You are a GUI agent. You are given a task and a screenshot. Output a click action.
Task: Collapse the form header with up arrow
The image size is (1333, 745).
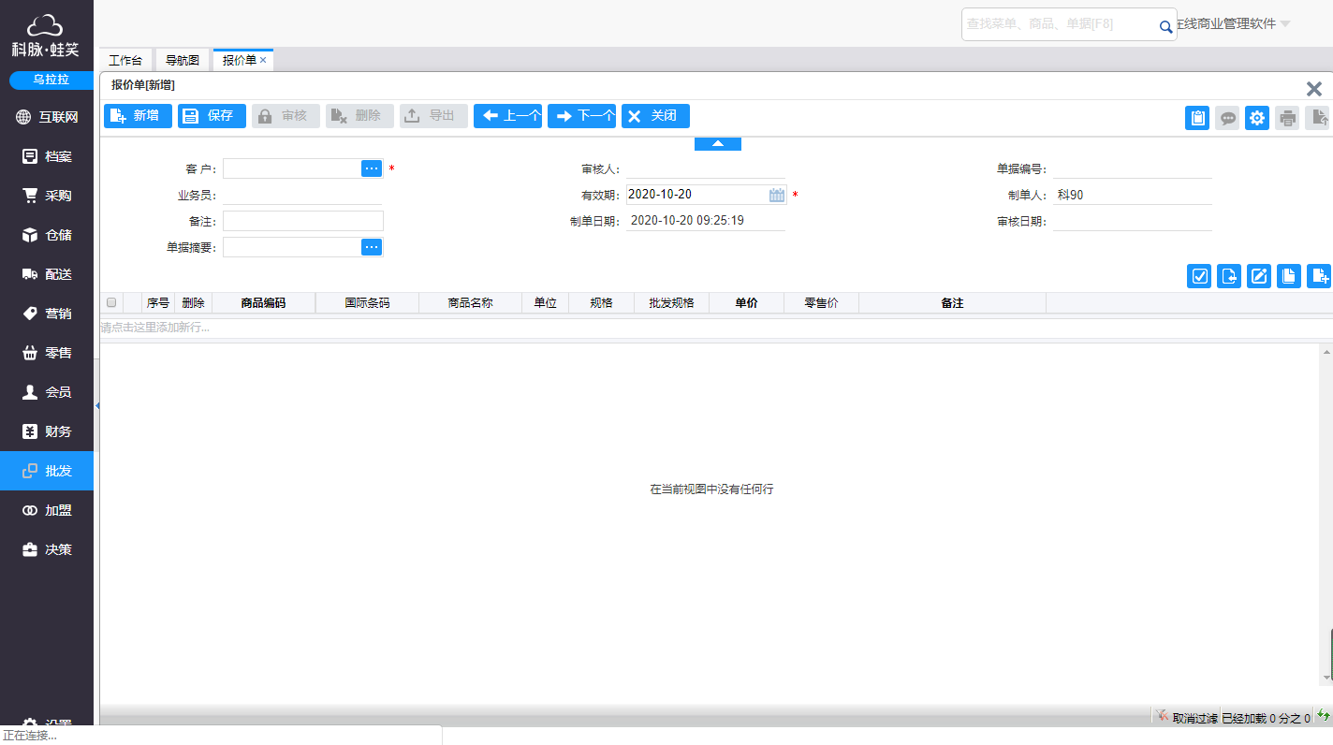point(718,143)
